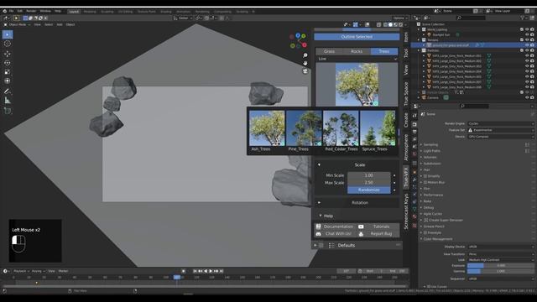
Task: Collapse the Scale panel
Action: (319, 165)
